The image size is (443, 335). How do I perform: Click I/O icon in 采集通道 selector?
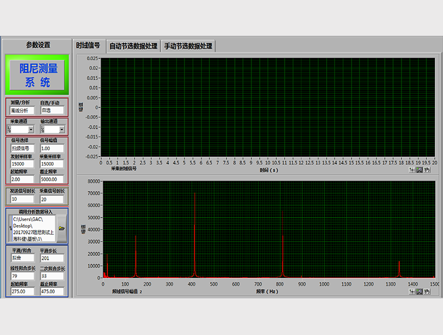pyautogui.click(x=9, y=129)
